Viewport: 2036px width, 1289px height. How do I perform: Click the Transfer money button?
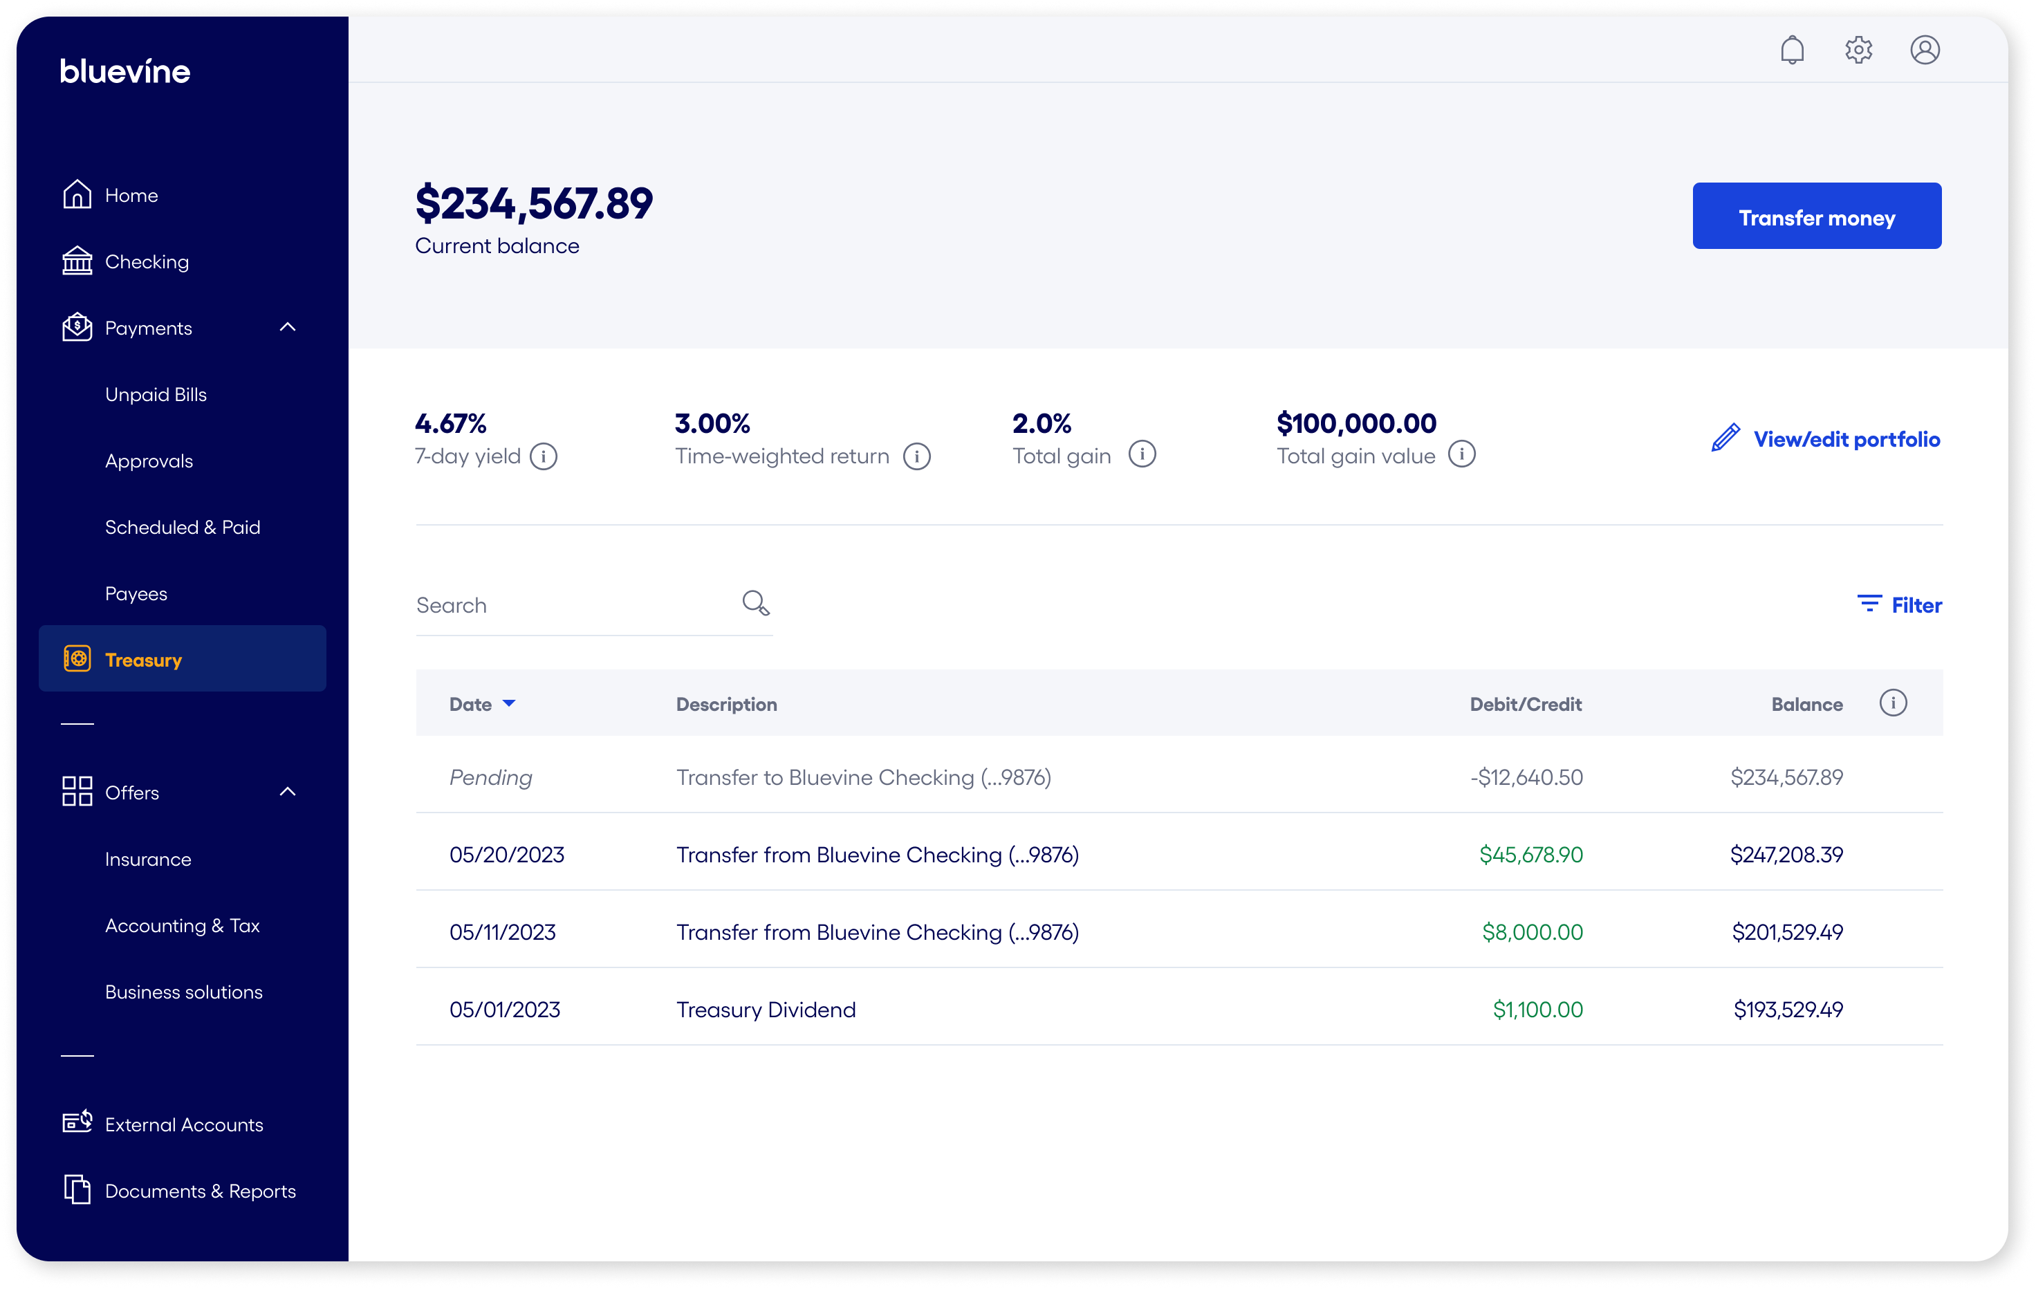pos(1816,216)
